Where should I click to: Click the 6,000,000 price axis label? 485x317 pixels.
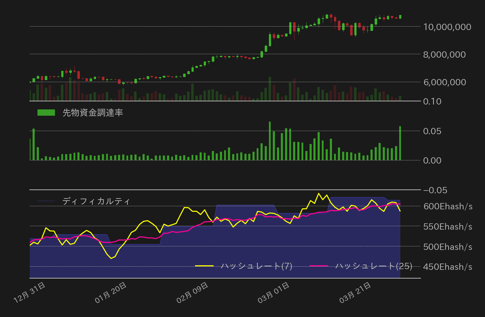[444, 82]
